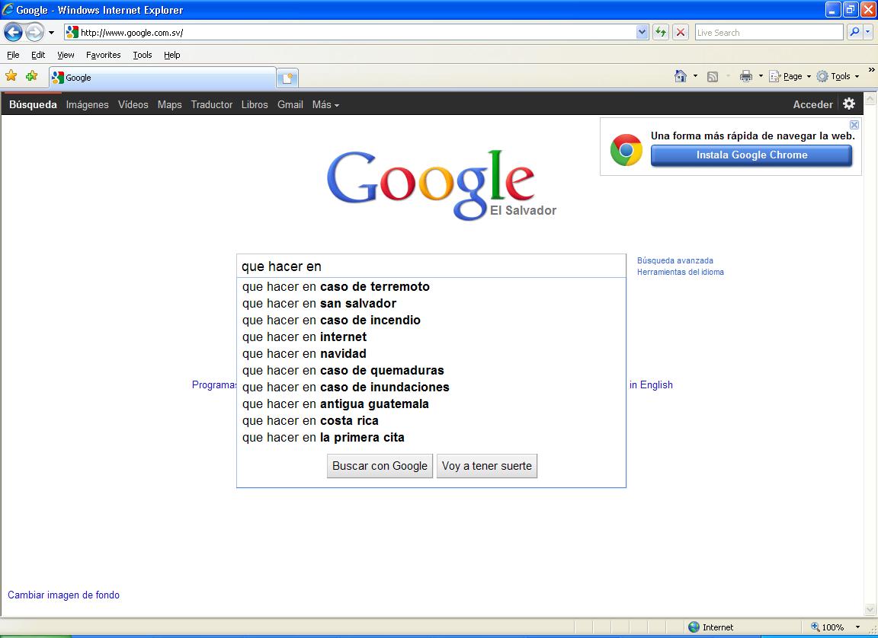The image size is (878, 638).
Task: Click the Stop loading icon
Action: pyautogui.click(x=681, y=33)
